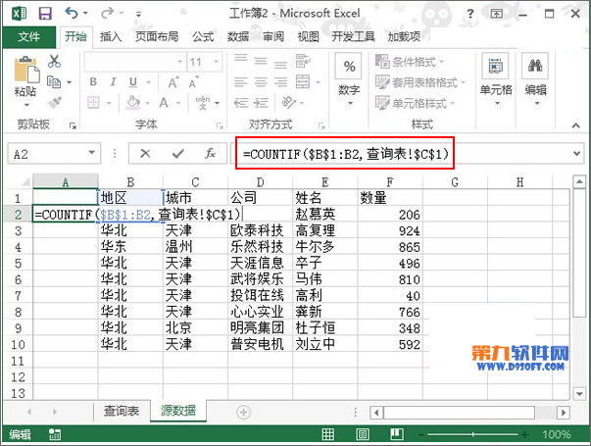
Task: Click the Phonetic guide wén icon
Action: pos(203,102)
